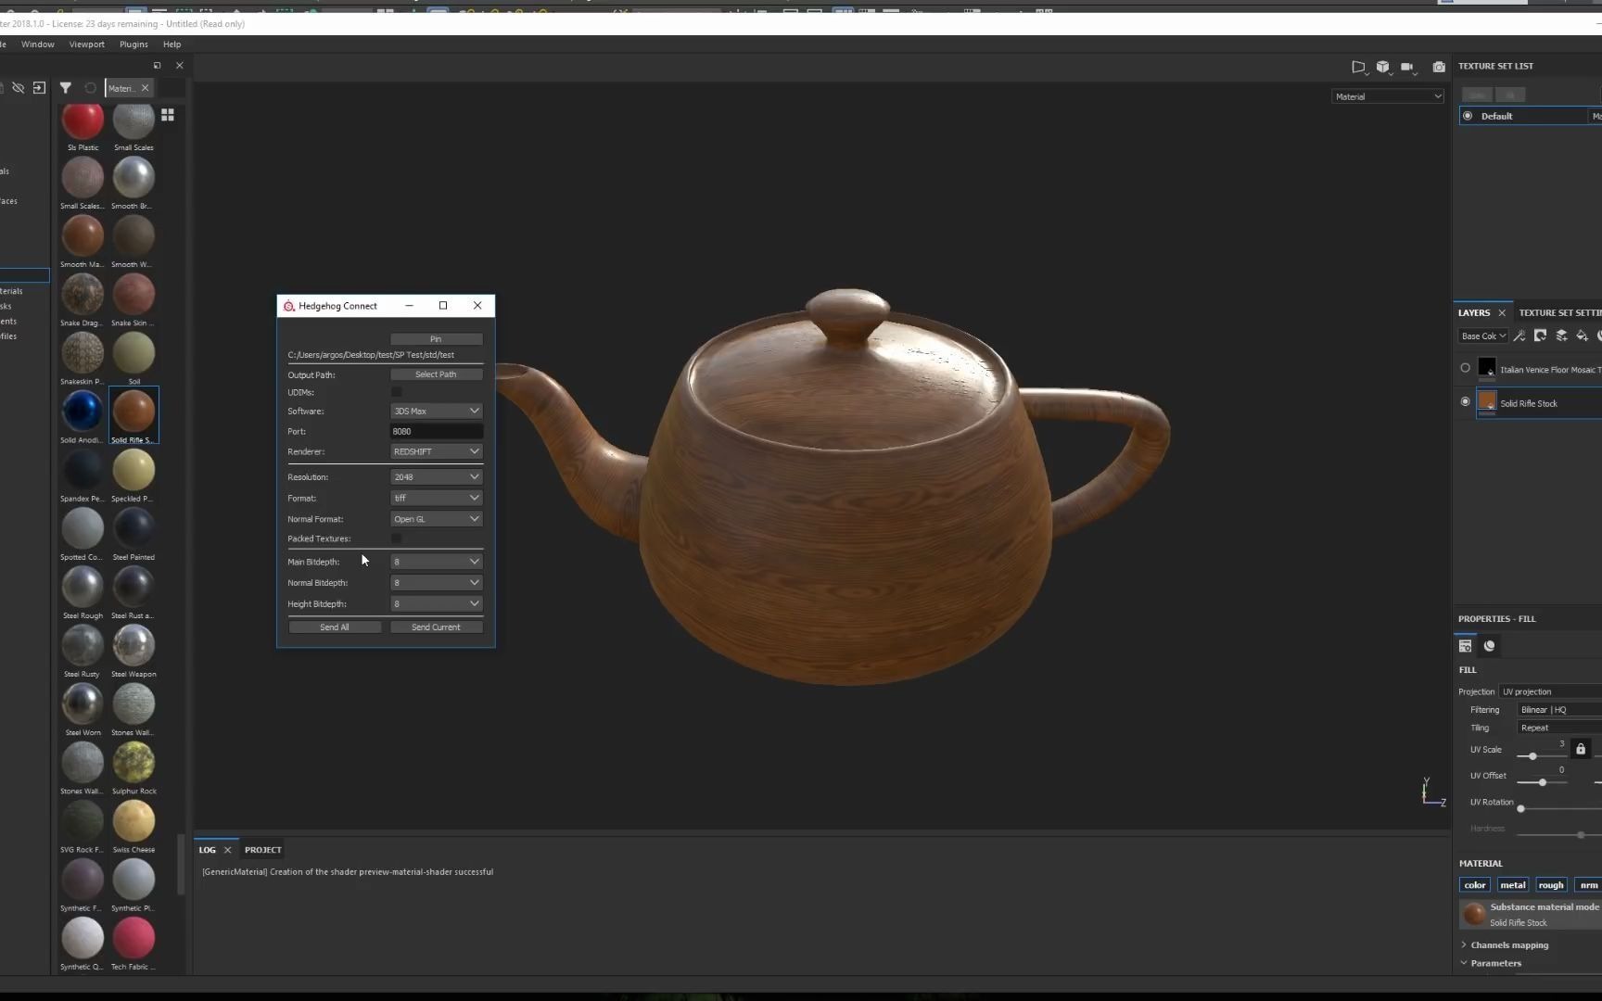Add an effect with the magic wand icon
Image resolution: width=1602 pixels, height=1001 pixels.
(1519, 336)
